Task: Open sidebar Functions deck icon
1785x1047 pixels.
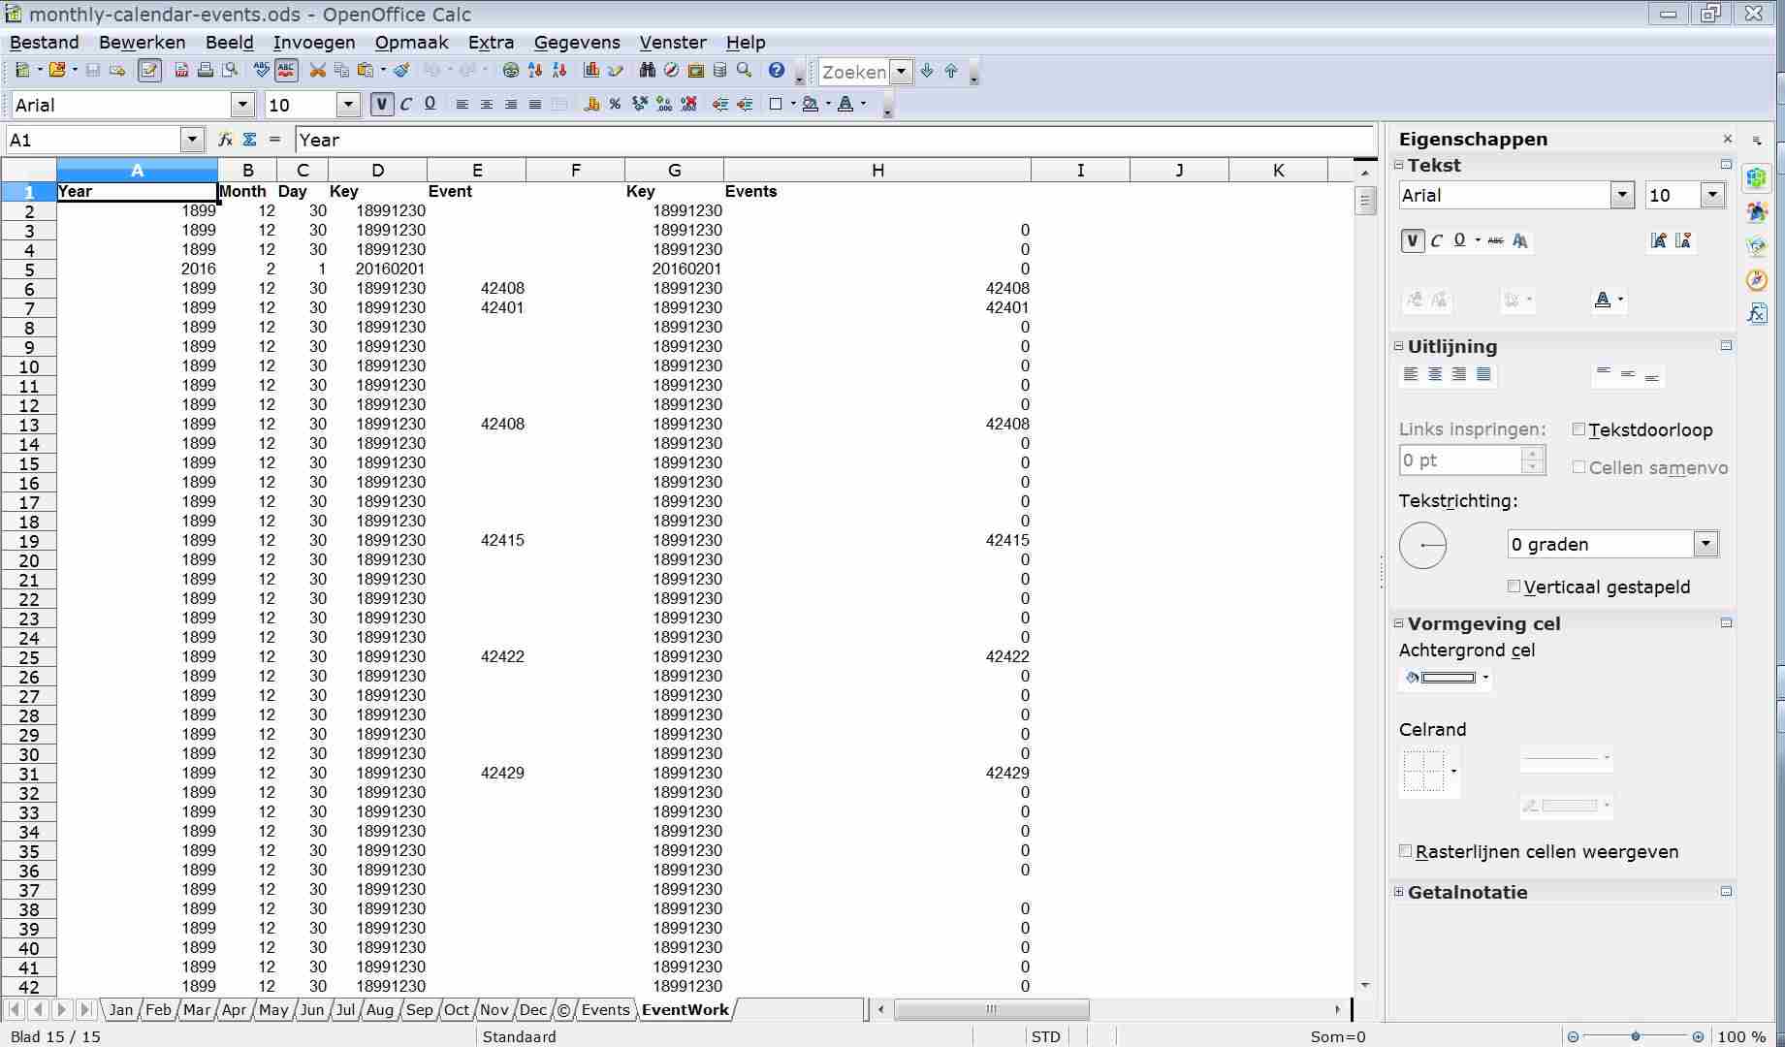Action: coord(1757,314)
